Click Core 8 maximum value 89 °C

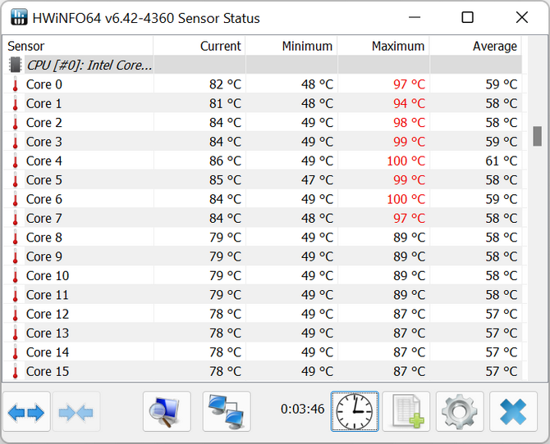click(409, 238)
